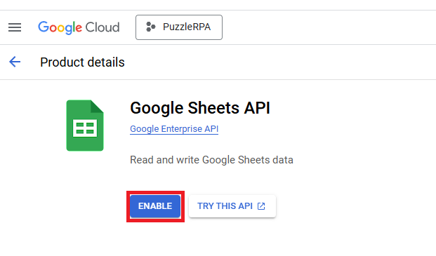Viewport: 436px width, 256px height.
Task: Click the multicolored word 'Google' in the logo
Action: (60, 27)
